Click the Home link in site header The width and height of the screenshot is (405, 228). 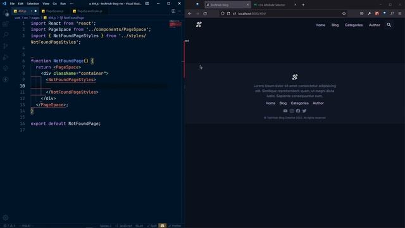320,25
